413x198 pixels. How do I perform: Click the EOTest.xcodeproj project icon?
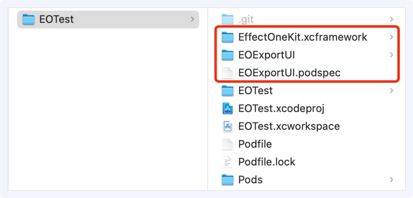coord(228,108)
